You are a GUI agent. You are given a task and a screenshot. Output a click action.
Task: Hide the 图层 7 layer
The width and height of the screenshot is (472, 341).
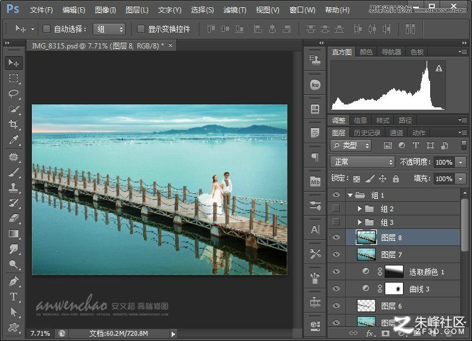336,254
